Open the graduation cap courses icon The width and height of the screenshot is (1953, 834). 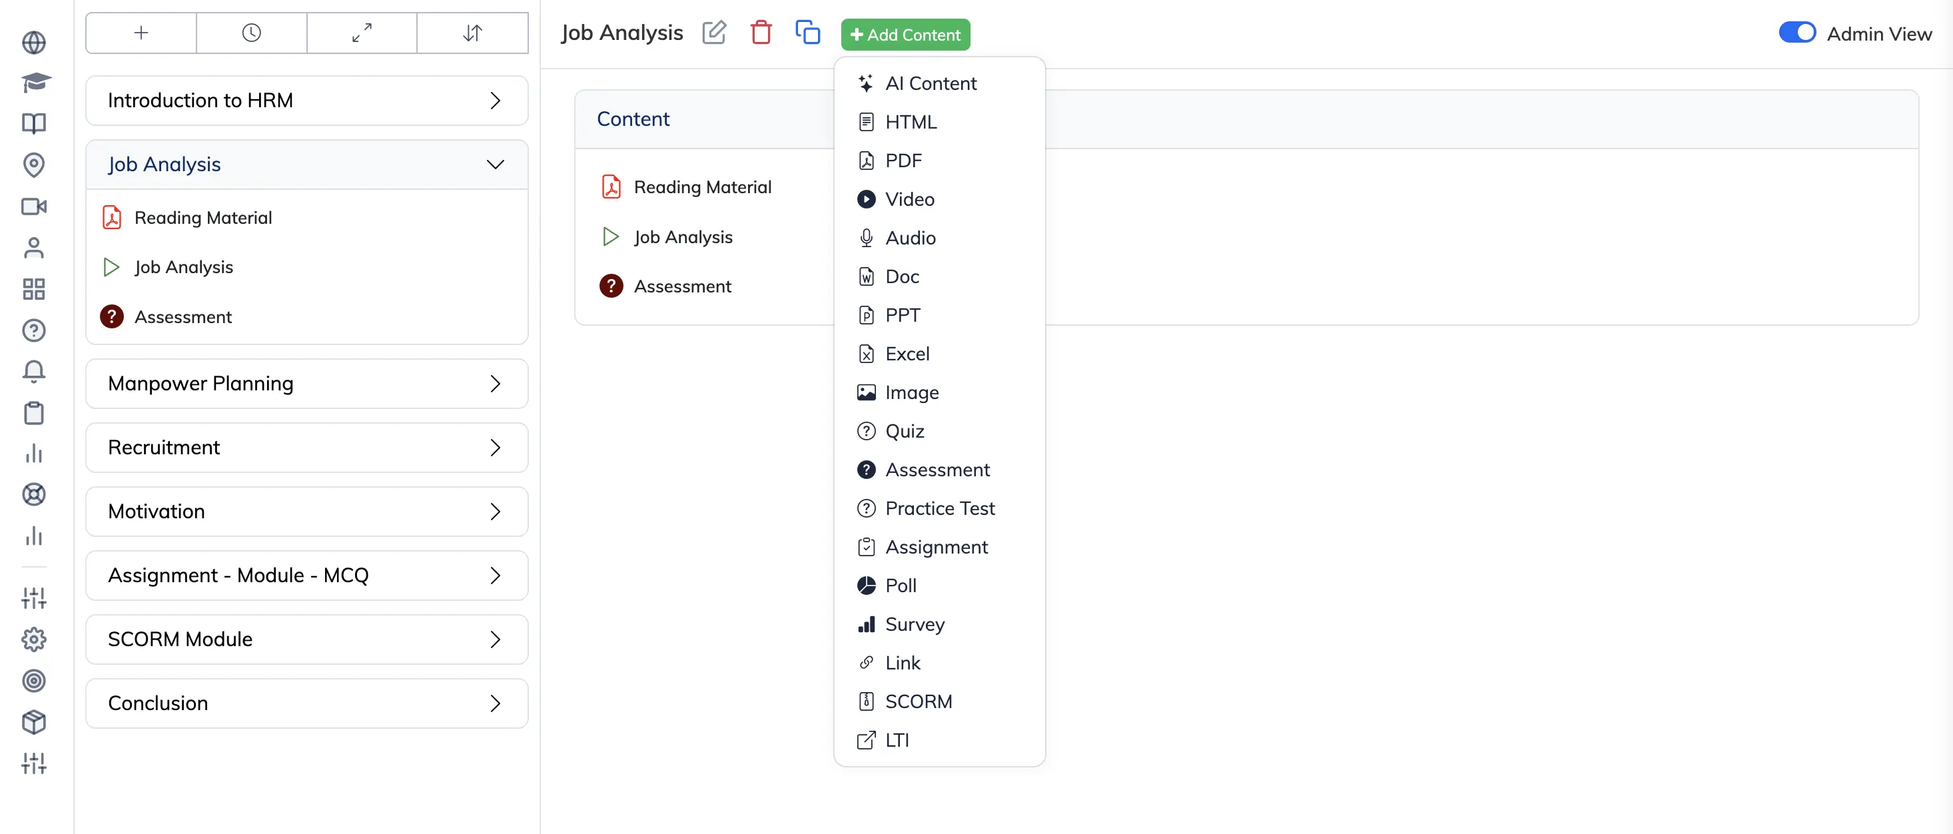click(x=34, y=83)
